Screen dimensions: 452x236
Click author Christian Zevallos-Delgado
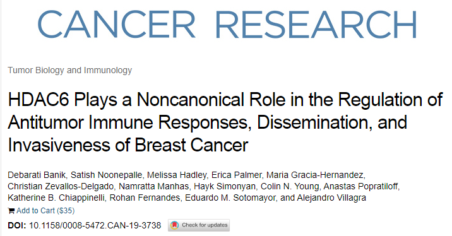[61, 186]
